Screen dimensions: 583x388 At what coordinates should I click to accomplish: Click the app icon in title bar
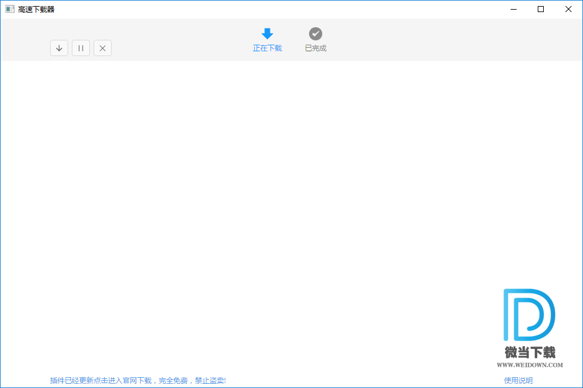point(10,9)
